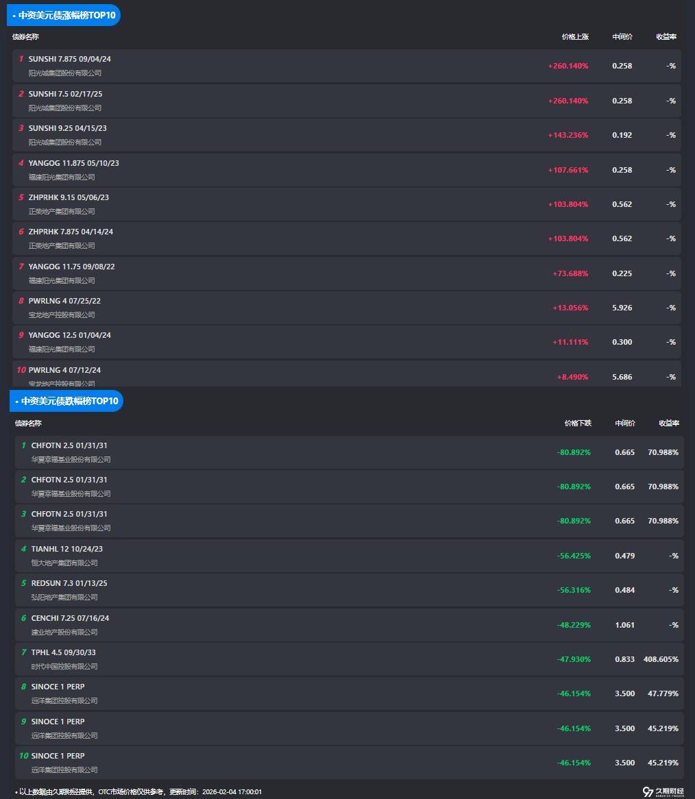Select the PWRLNG 4 07/25/22 row

64,301
